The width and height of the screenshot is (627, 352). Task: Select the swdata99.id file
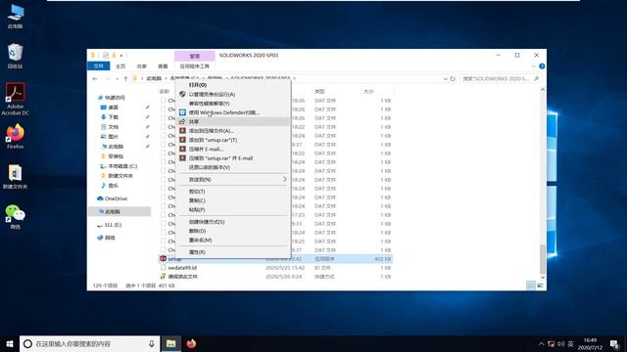coord(182,267)
